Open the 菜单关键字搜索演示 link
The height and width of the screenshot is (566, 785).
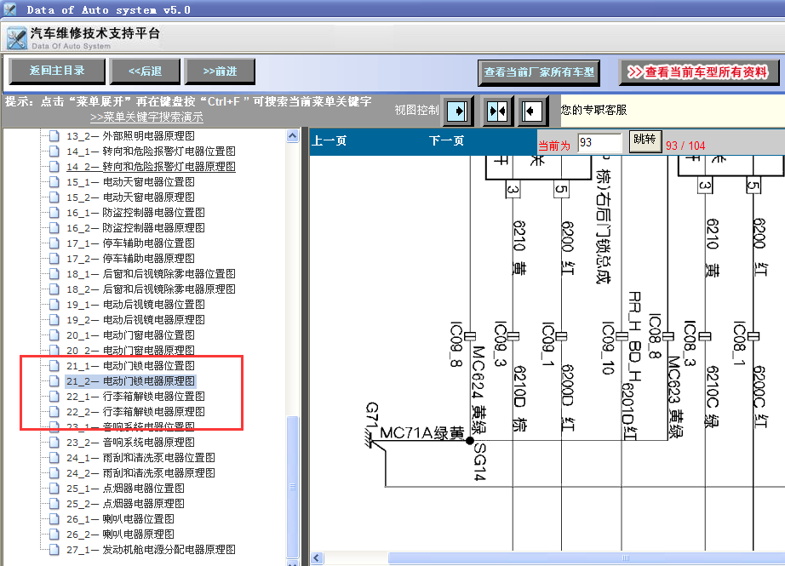tap(146, 117)
